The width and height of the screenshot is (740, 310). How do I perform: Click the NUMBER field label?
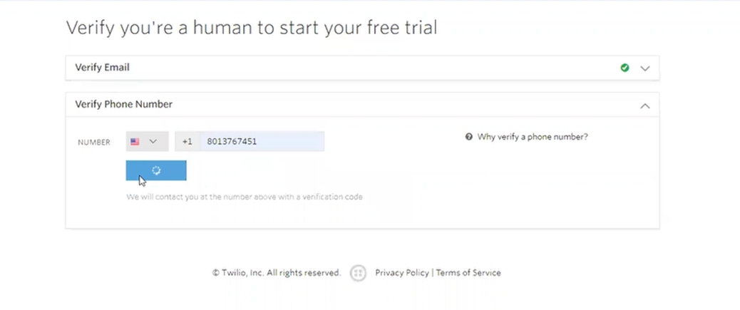click(x=94, y=142)
